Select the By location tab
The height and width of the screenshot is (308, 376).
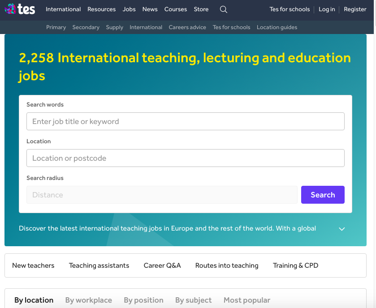pyautogui.click(x=34, y=300)
